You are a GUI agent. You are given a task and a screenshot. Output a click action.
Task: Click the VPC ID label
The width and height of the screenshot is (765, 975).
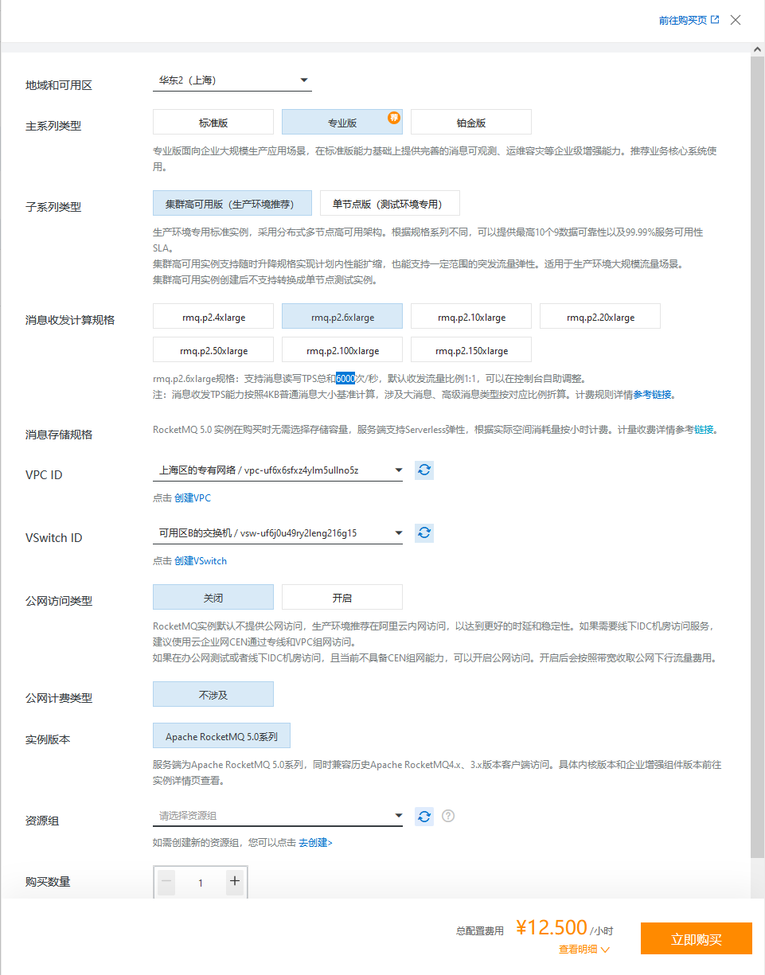44,475
